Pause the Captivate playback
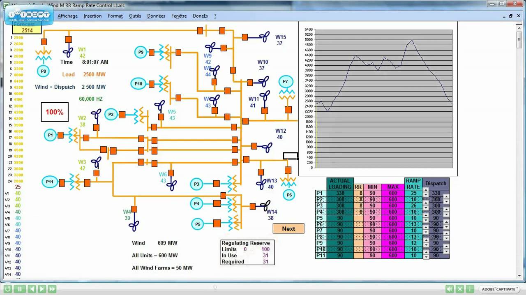This screenshot has height=295, width=526. pos(19,289)
